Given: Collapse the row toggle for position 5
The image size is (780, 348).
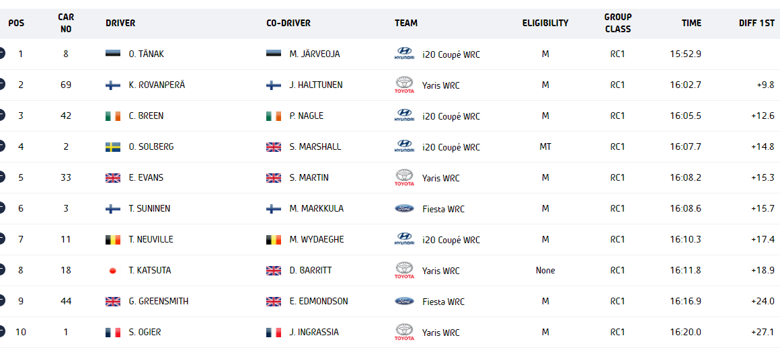Looking at the screenshot, I should [1, 177].
